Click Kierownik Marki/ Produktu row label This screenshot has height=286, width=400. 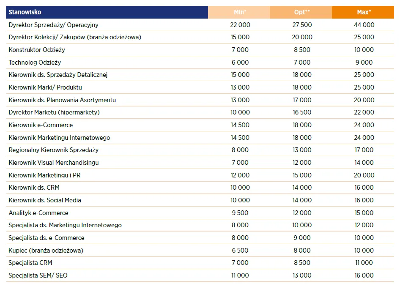pyautogui.click(x=45, y=87)
